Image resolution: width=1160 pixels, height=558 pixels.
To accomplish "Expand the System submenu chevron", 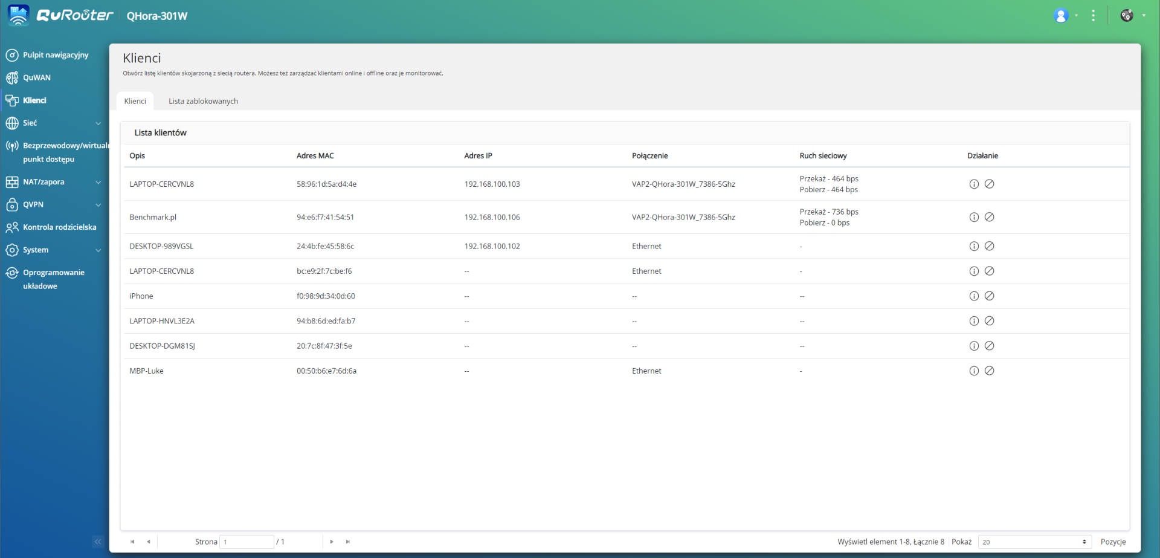I will pyautogui.click(x=98, y=250).
